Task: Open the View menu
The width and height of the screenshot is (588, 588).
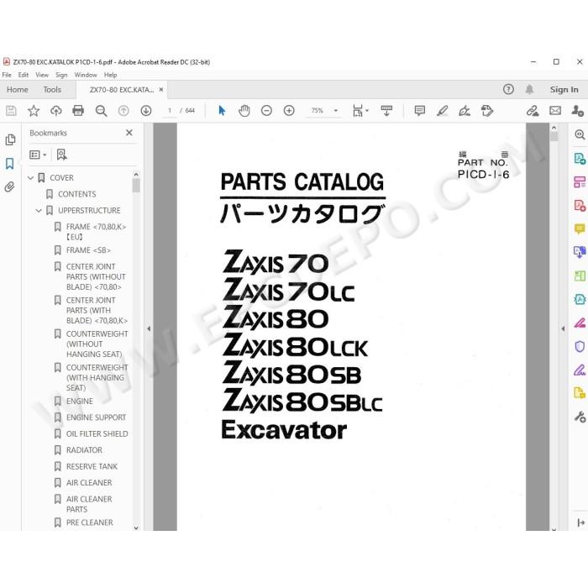Action: pos(42,75)
